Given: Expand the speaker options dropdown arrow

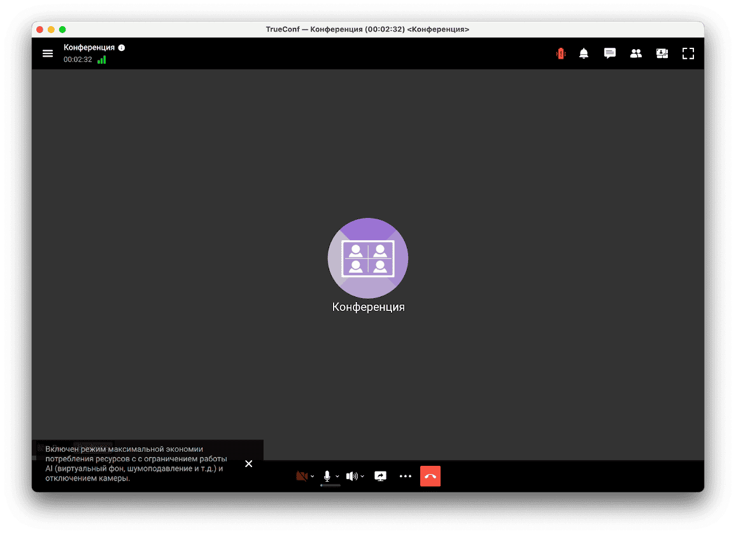Looking at the screenshot, I should point(362,477).
